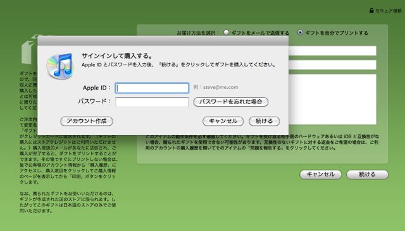Click キャンセル button on the gift page
This screenshot has width=405, height=231.
pos(321,174)
